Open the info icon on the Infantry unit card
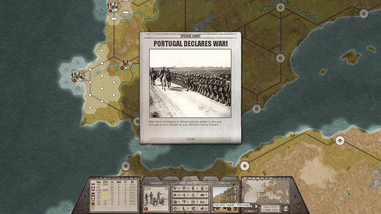The image size is (381, 214). coord(166,189)
